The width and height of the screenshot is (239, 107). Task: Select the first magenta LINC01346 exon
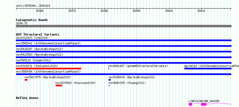pos(190,104)
